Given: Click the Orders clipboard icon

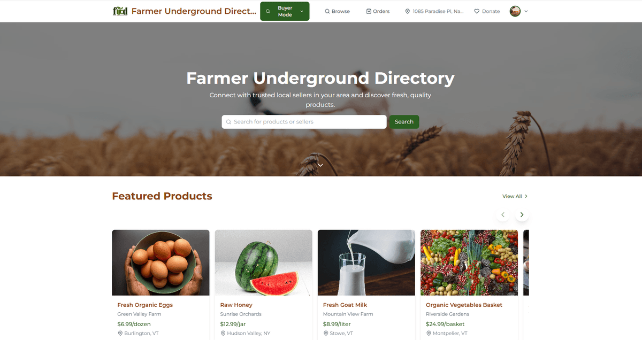Looking at the screenshot, I should [x=369, y=11].
